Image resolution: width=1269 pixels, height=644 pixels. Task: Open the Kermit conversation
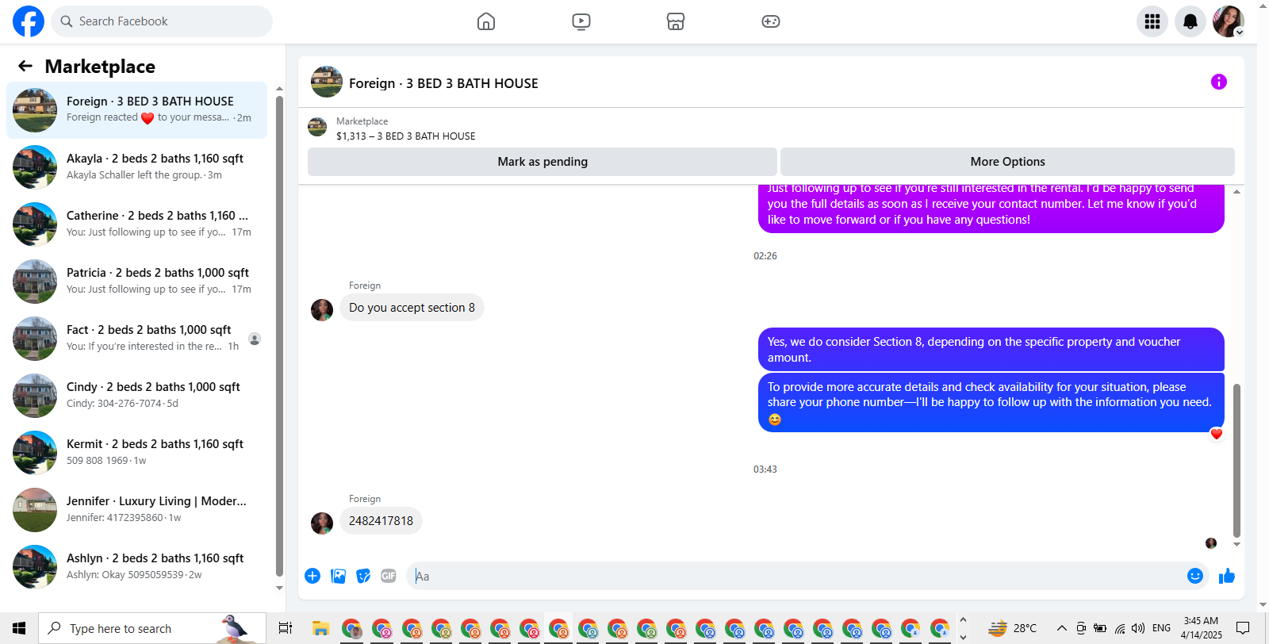point(136,453)
